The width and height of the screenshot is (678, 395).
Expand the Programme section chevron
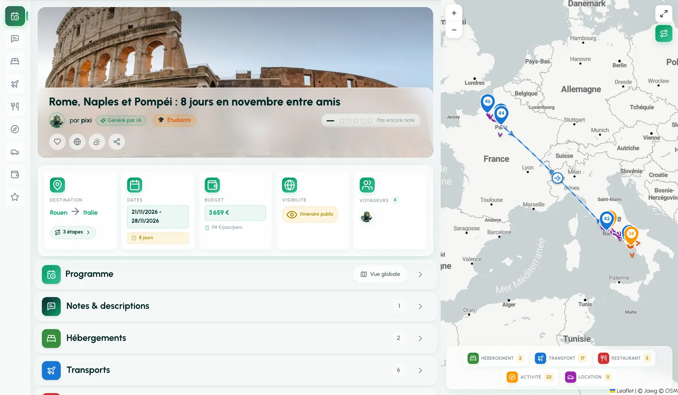click(420, 274)
